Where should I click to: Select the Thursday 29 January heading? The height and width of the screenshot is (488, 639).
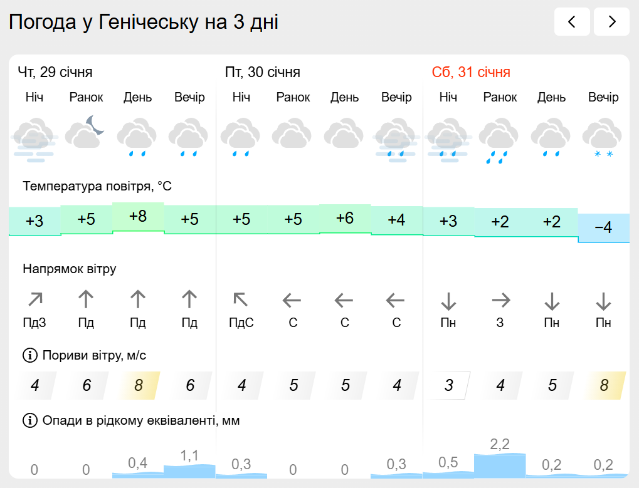click(x=55, y=72)
